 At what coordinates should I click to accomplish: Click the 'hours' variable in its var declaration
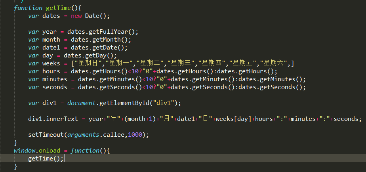pos(51,71)
